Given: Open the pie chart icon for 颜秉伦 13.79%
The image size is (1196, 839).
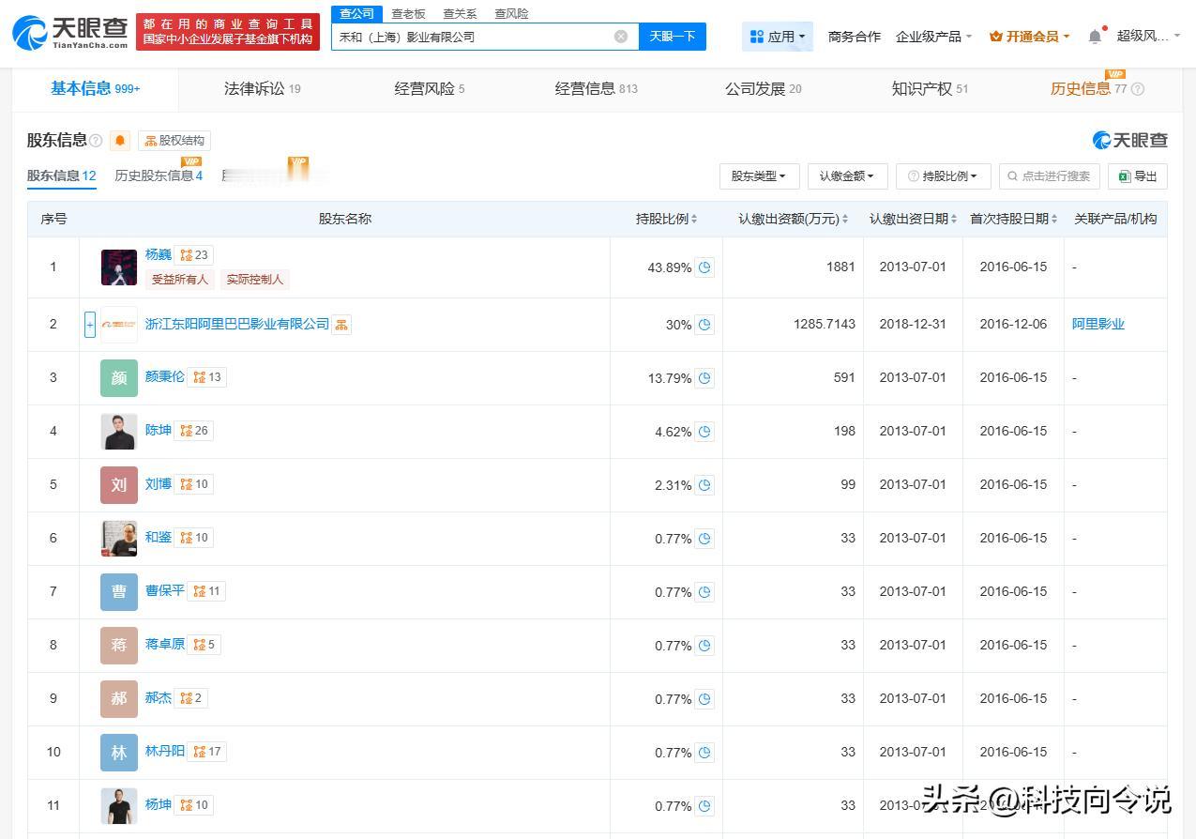Looking at the screenshot, I should click(x=704, y=378).
